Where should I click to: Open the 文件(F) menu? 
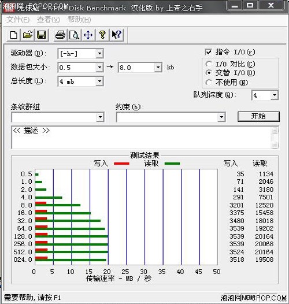coord(18,20)
